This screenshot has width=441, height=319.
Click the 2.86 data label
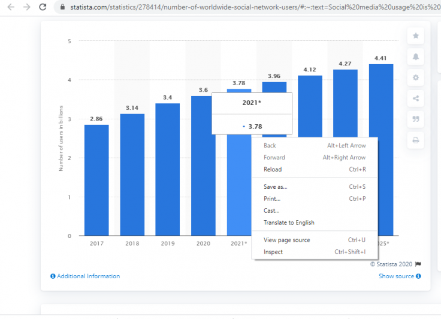pyautogui.click(x=96, y=119)
